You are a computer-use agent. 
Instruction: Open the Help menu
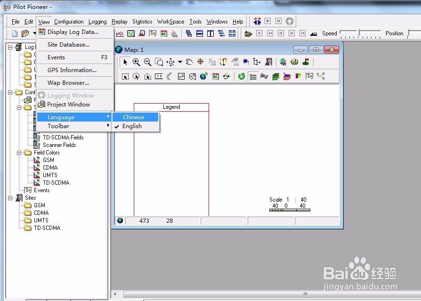click(x=238, y=22)
